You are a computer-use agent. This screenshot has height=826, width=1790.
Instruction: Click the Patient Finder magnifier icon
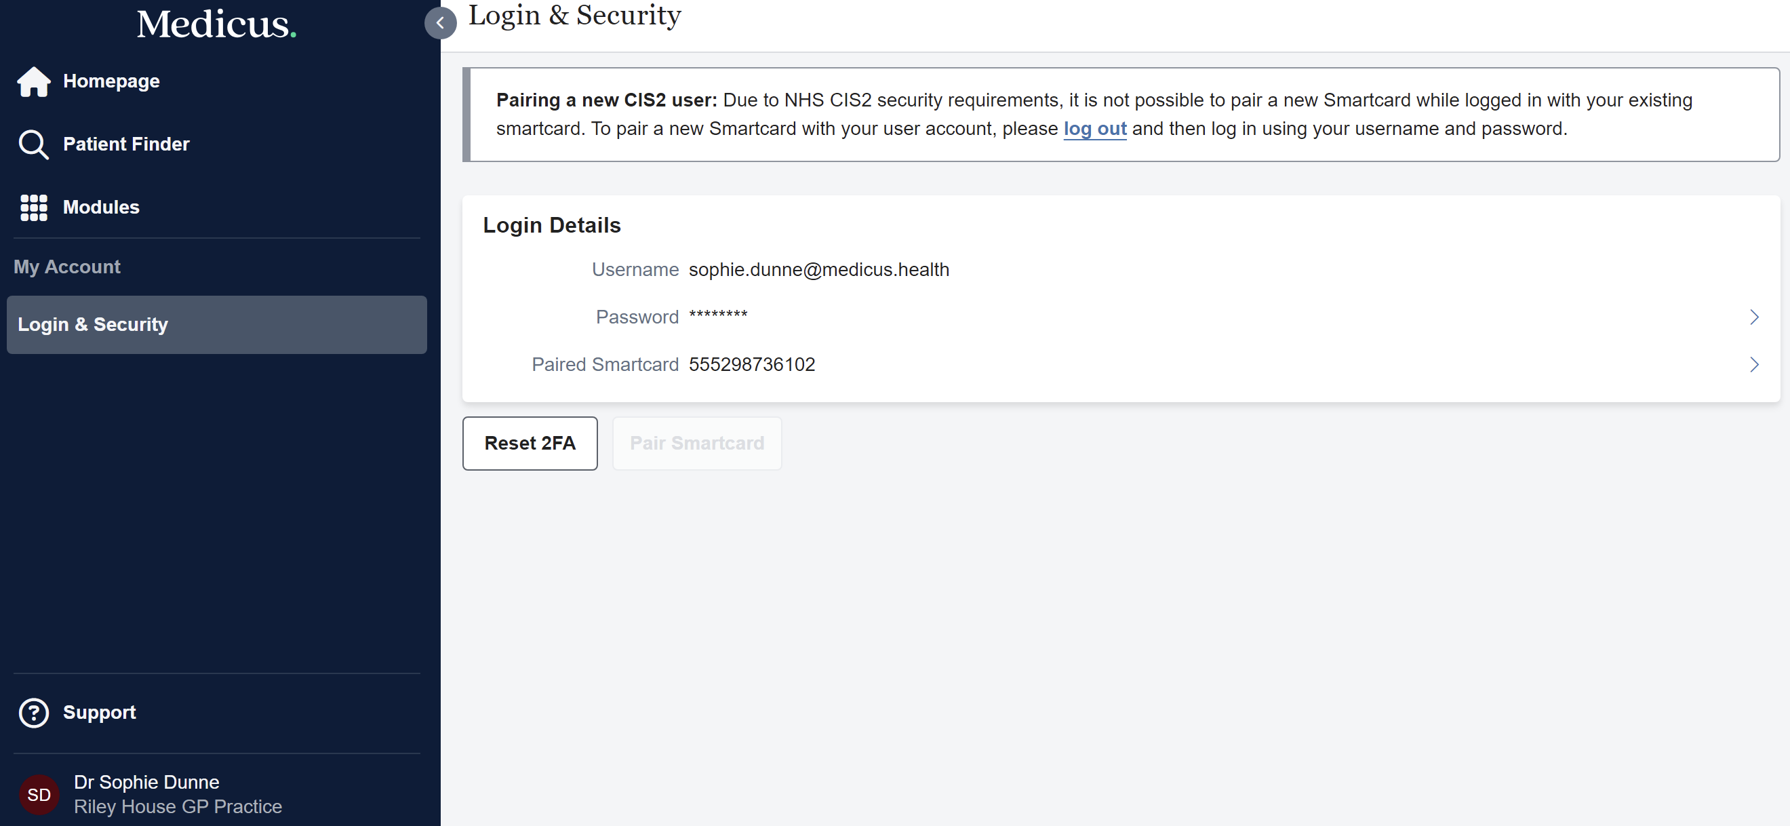(33, 144)
